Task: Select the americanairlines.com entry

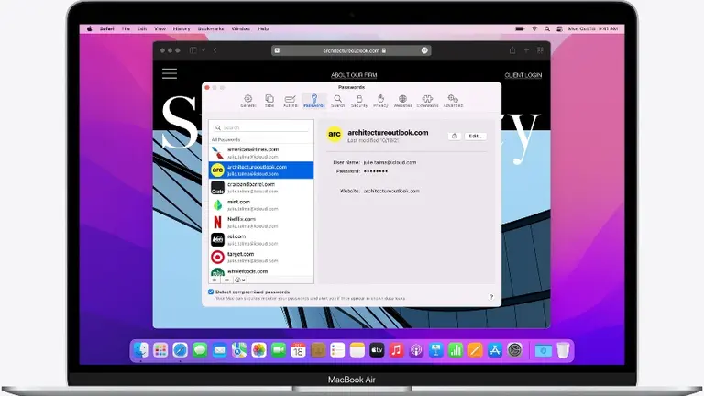Action: [261, 153]
